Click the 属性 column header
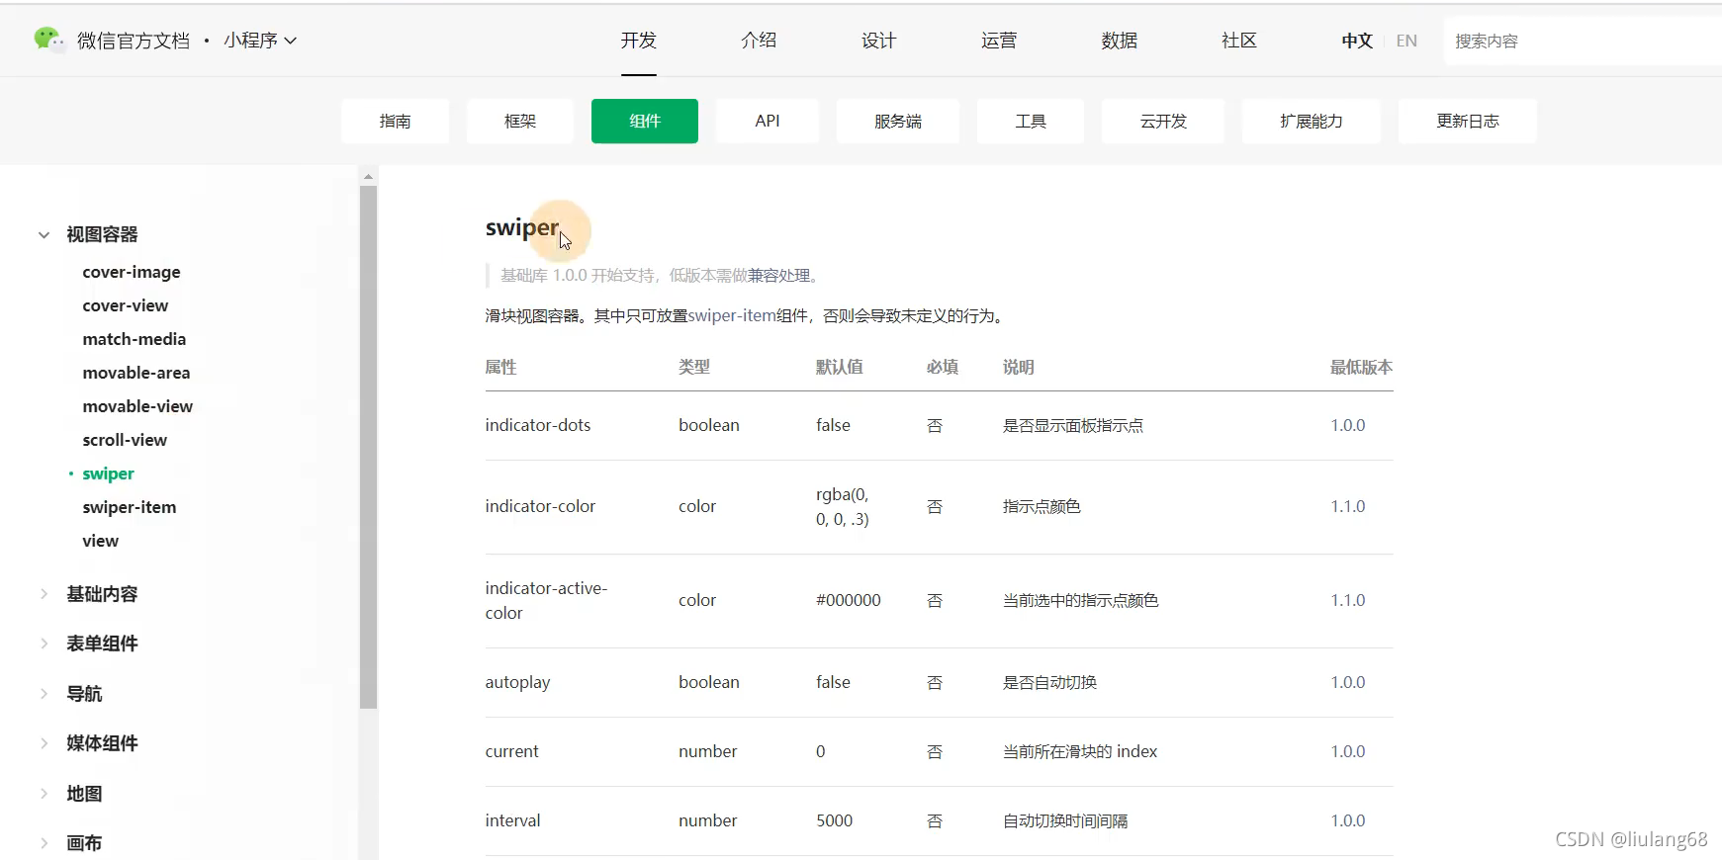 coord(500,367)
